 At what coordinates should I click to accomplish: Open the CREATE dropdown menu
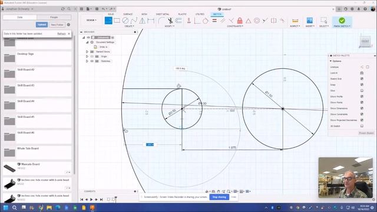coord(129,26)
